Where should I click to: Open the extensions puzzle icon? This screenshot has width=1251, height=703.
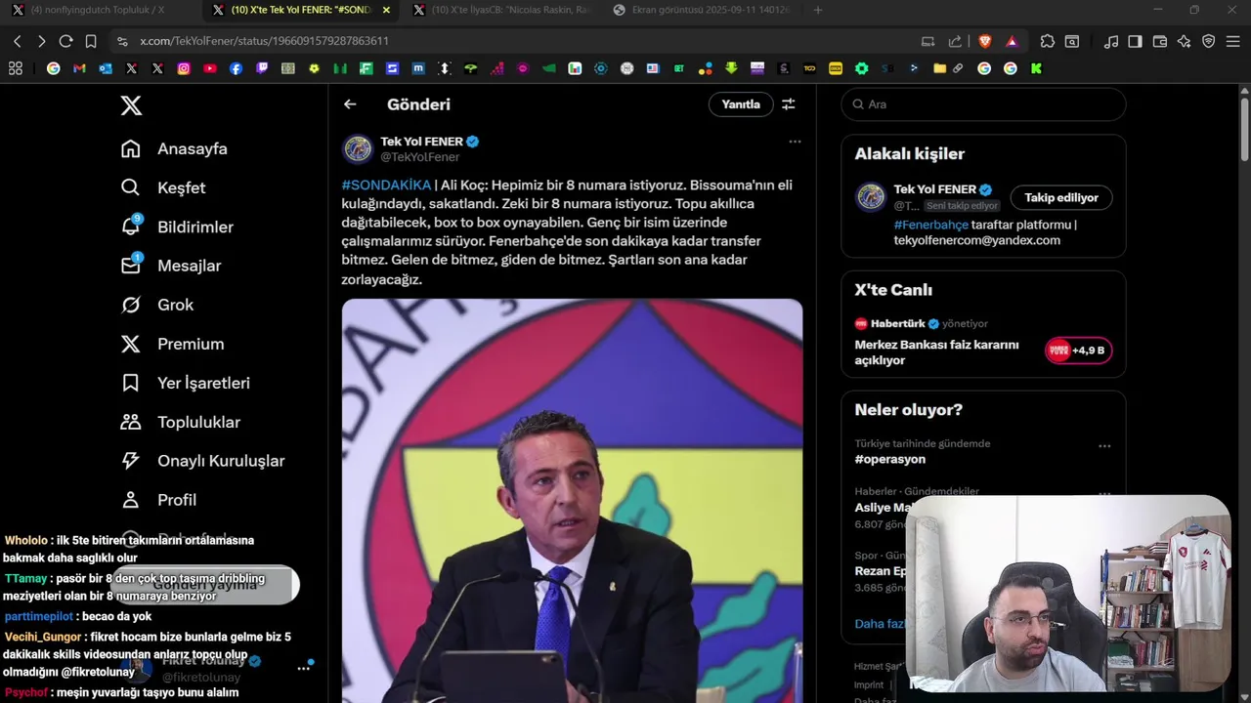click(x=1048, y=41)
